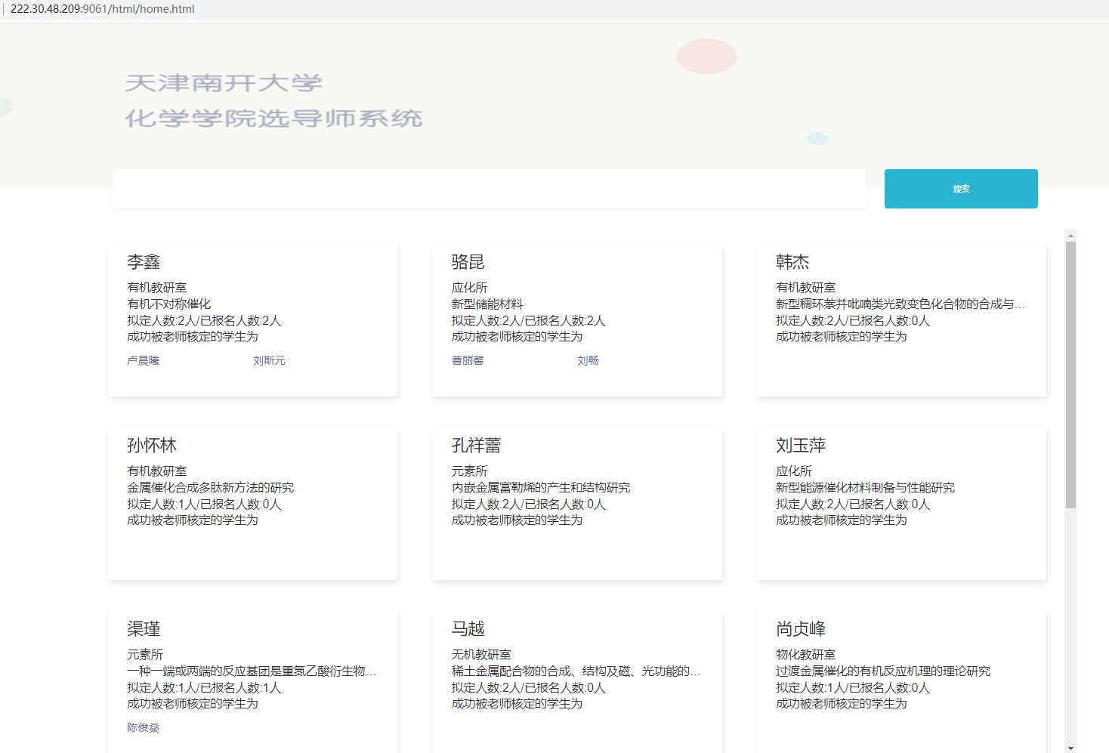Viewport: 1109px width, 753px height.
Task: Click student name 刘斯元
Action: point(269,361)
